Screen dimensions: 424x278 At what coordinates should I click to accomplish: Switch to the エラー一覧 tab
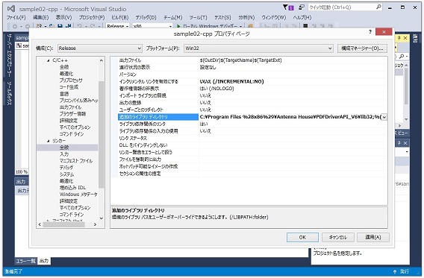(25, 261)
